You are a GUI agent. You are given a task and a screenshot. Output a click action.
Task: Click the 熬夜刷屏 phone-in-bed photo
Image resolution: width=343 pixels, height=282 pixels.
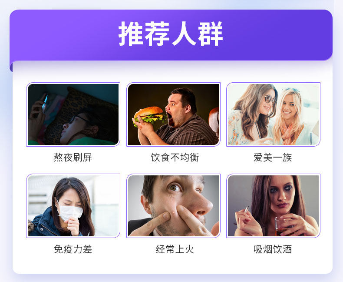click(x=73, y=114)
